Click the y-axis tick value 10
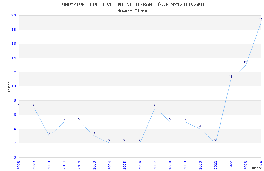 click(x=14, y=86)
